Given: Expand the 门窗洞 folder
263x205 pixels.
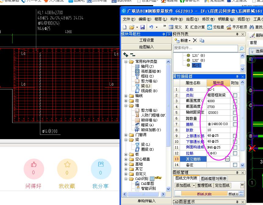Looking at the screenshot, I should [126, 135].
